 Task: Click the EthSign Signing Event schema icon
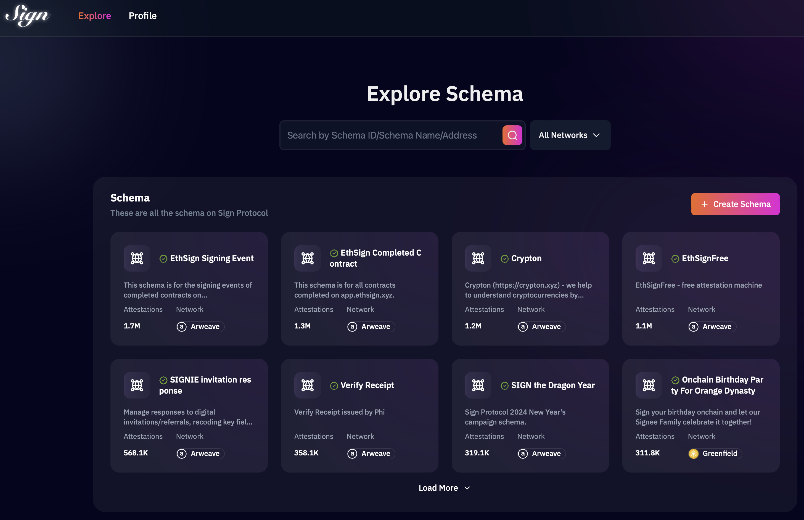pyautogui.click(x=137, y=258)
